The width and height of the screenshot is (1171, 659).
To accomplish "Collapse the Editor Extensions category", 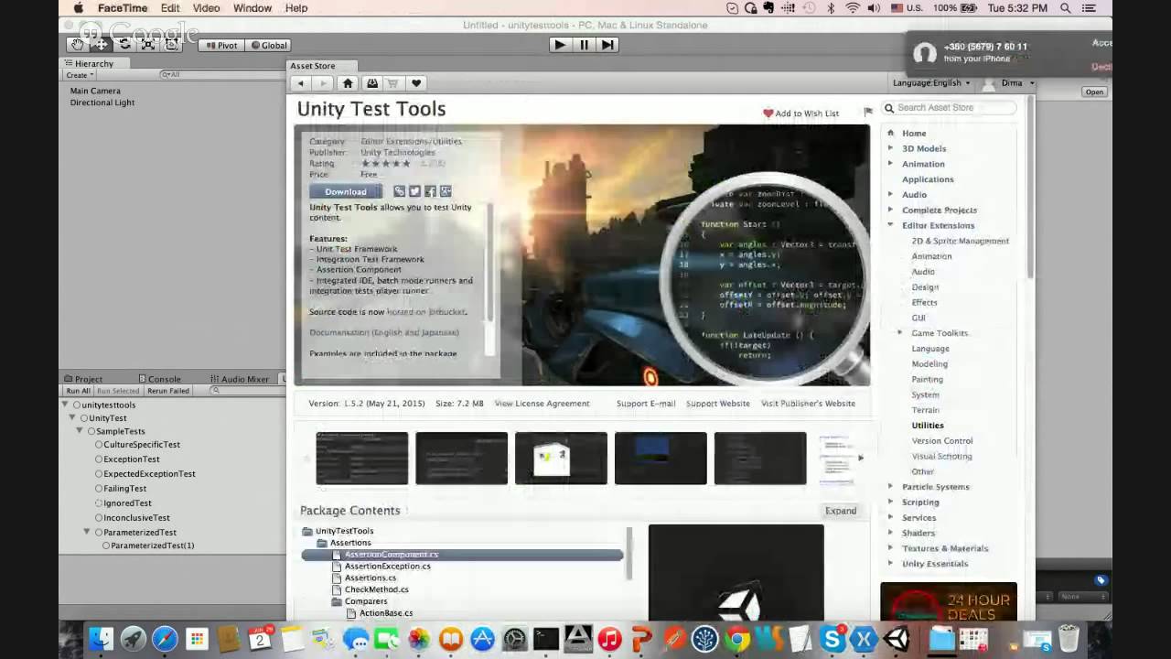I will point(890,225).
